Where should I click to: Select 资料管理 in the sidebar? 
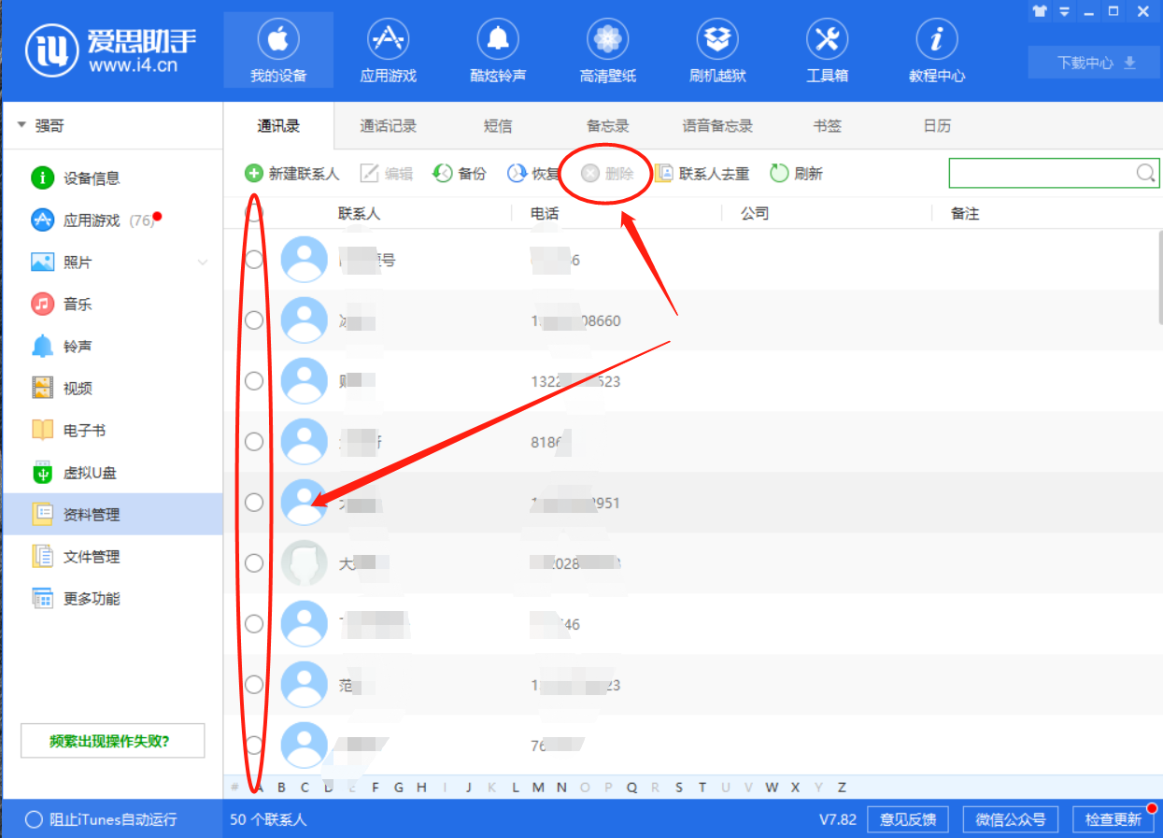[x=112, y=515]
